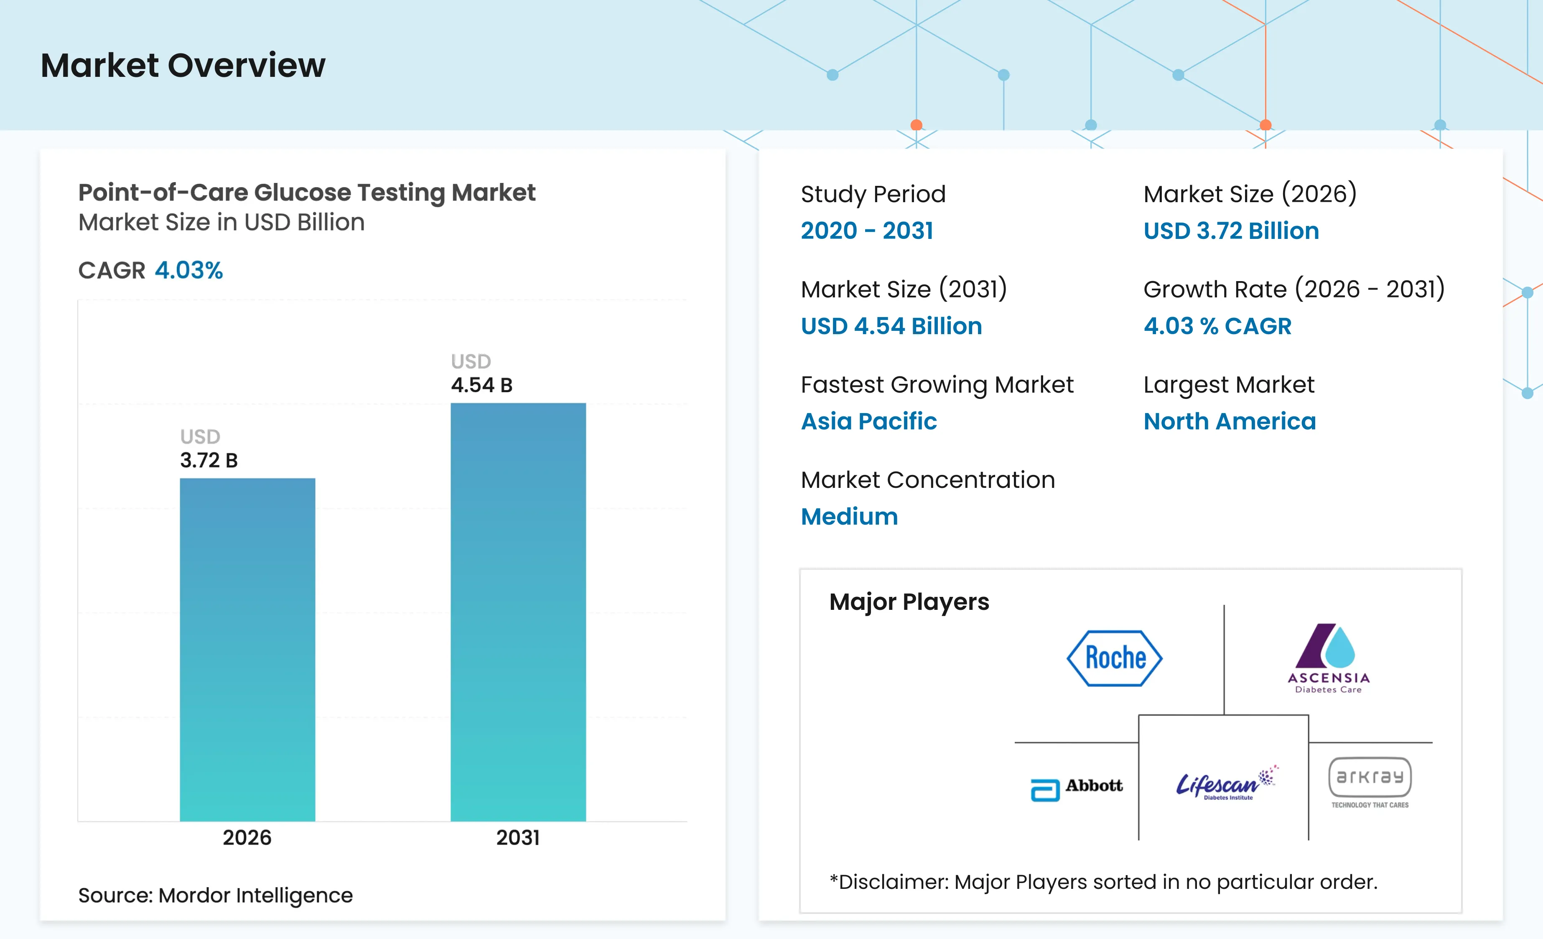Click the Ascensia Diabetes Care logo

1329,658
